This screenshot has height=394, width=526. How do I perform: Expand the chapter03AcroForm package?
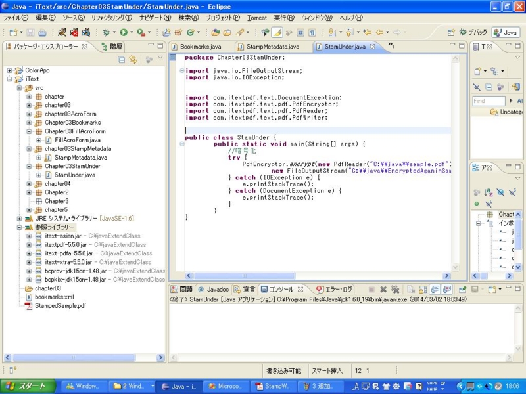(29, 114)
